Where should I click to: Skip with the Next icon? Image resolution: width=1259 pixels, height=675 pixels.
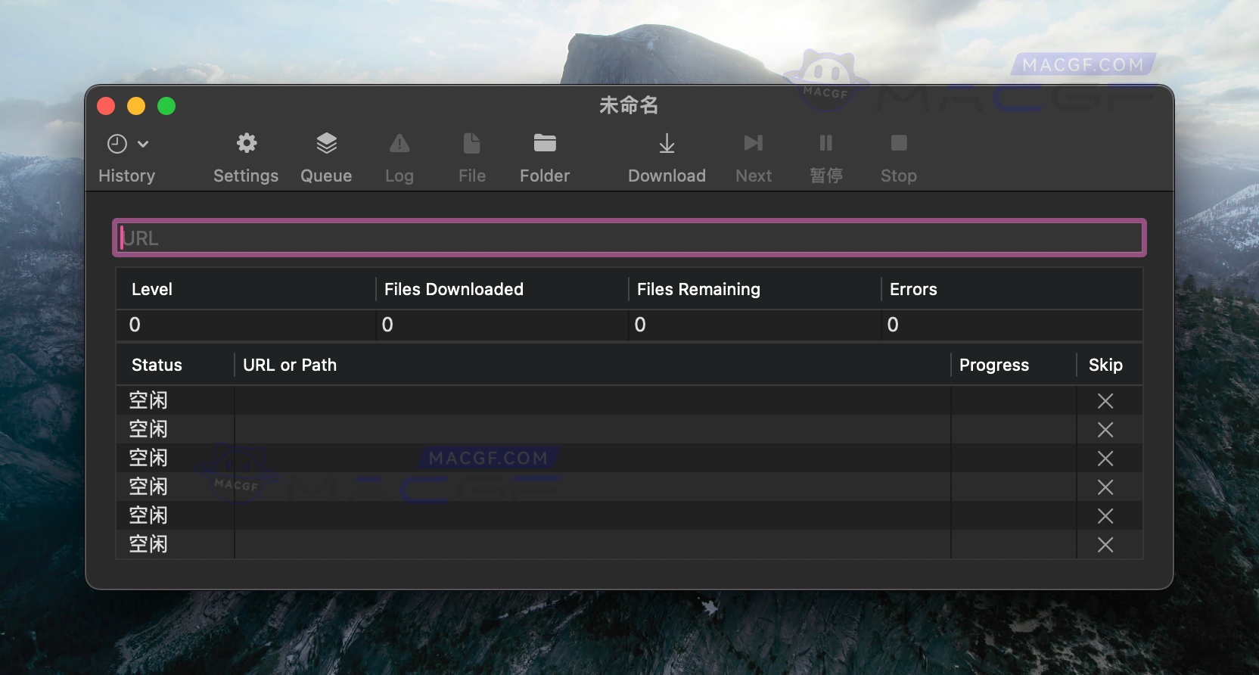click(x=754, y=143)
